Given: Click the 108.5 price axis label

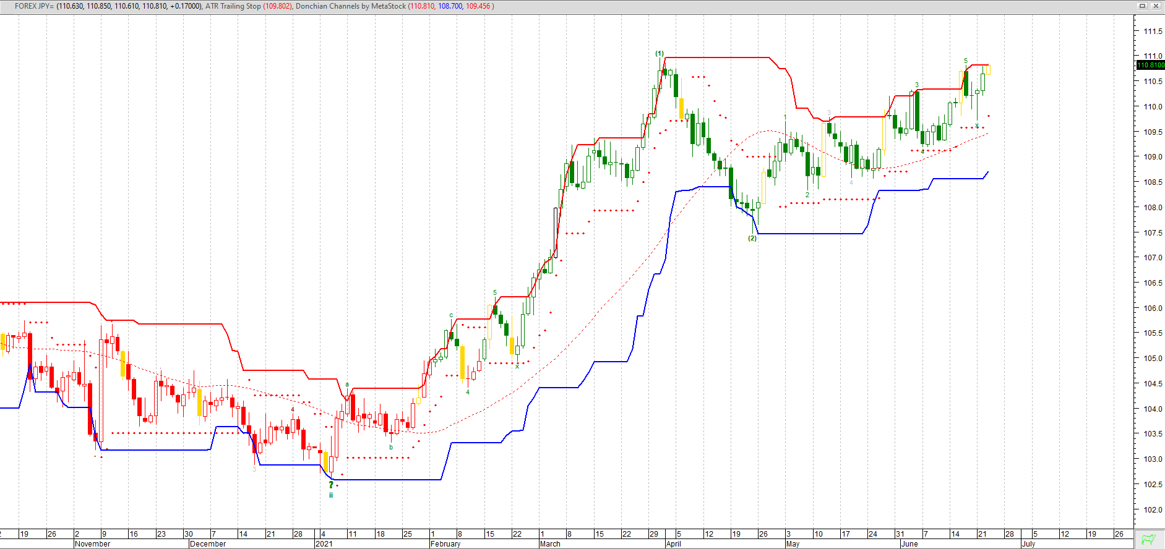Looking at the screenshot, I should [x=1153, y=182].
